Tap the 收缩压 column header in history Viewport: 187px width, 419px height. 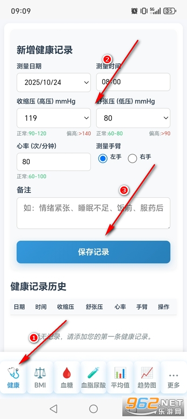[66, 307]
